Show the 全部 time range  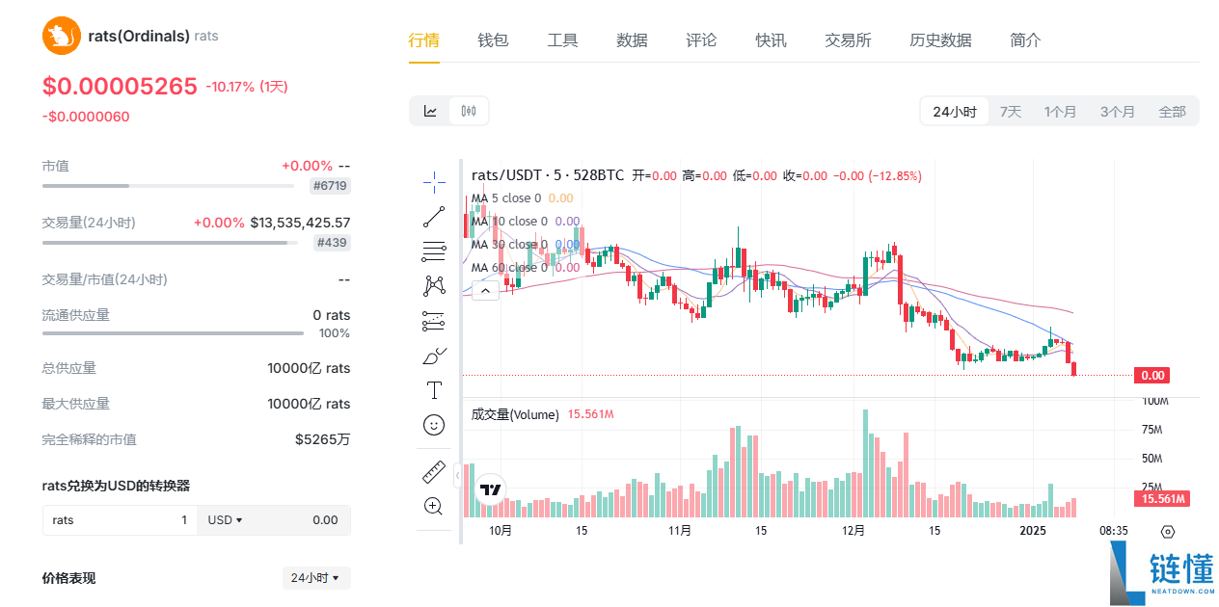coord(1172,112)
